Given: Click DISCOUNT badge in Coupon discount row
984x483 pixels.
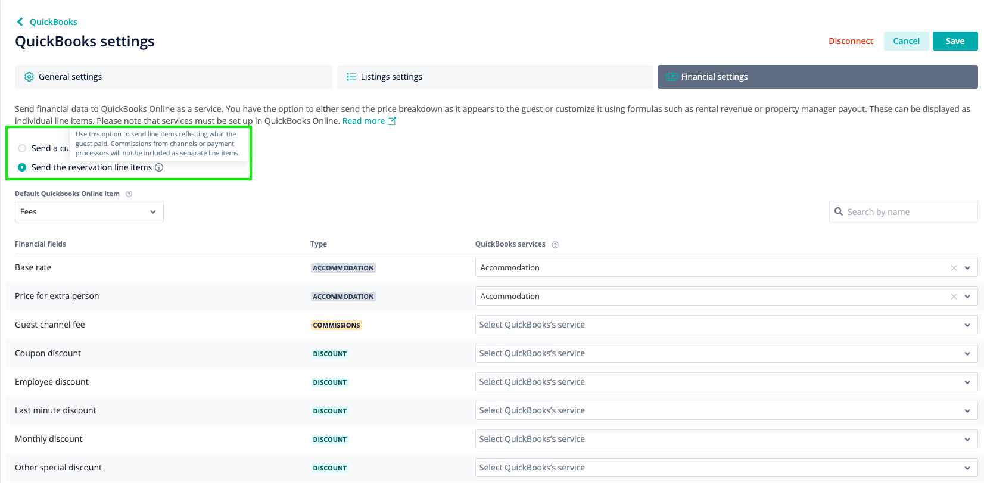Looking at the screenshot, I should coord(330,354).
